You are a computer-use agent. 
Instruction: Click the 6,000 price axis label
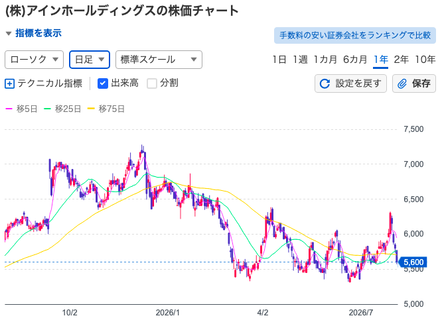(x=413, y=234)
